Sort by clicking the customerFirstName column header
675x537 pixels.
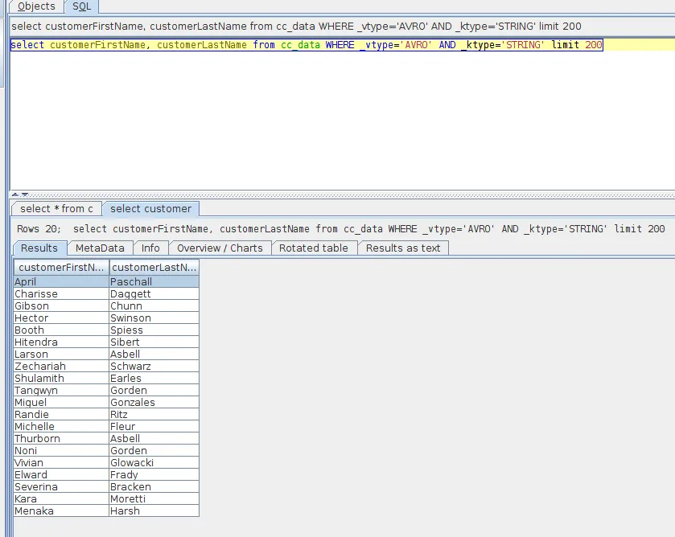[x=60, y=267]
